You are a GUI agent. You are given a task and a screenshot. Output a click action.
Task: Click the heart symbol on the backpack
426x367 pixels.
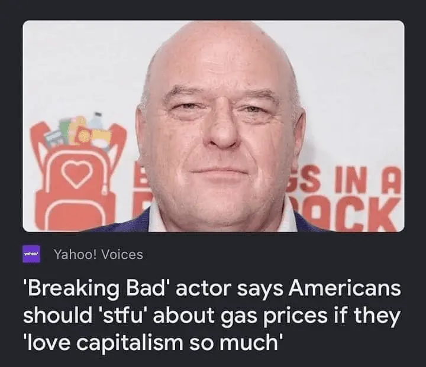tap(76, 174)
